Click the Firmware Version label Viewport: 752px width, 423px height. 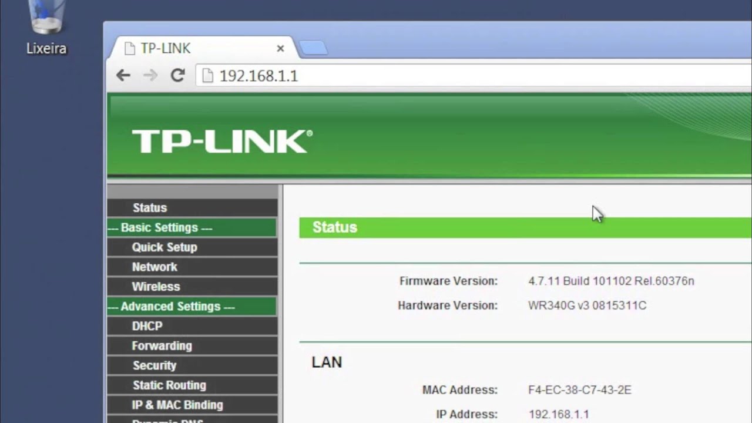(448, 281)
